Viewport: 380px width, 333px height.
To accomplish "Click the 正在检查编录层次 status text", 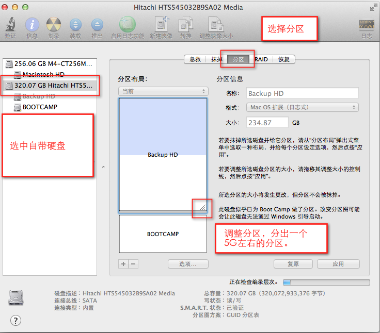I will click(254, 282).
